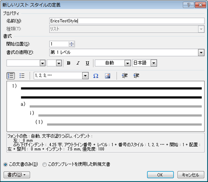
Task: Select 'この文書のみ' radio button
Action: tap(6, 165)
